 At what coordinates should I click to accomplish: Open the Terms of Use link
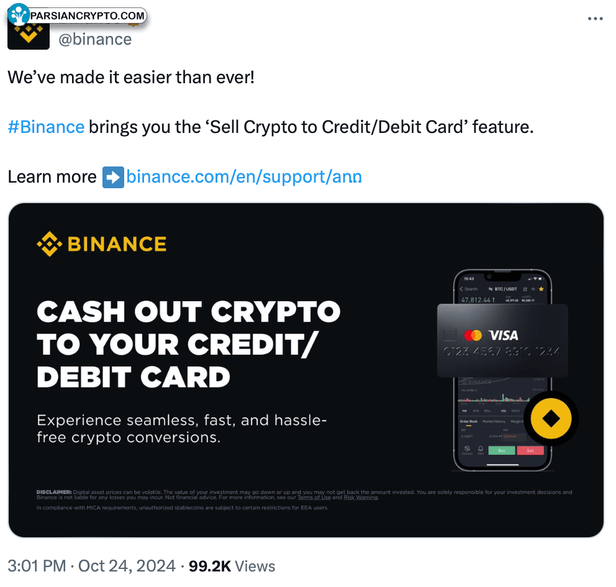point(314,498)
